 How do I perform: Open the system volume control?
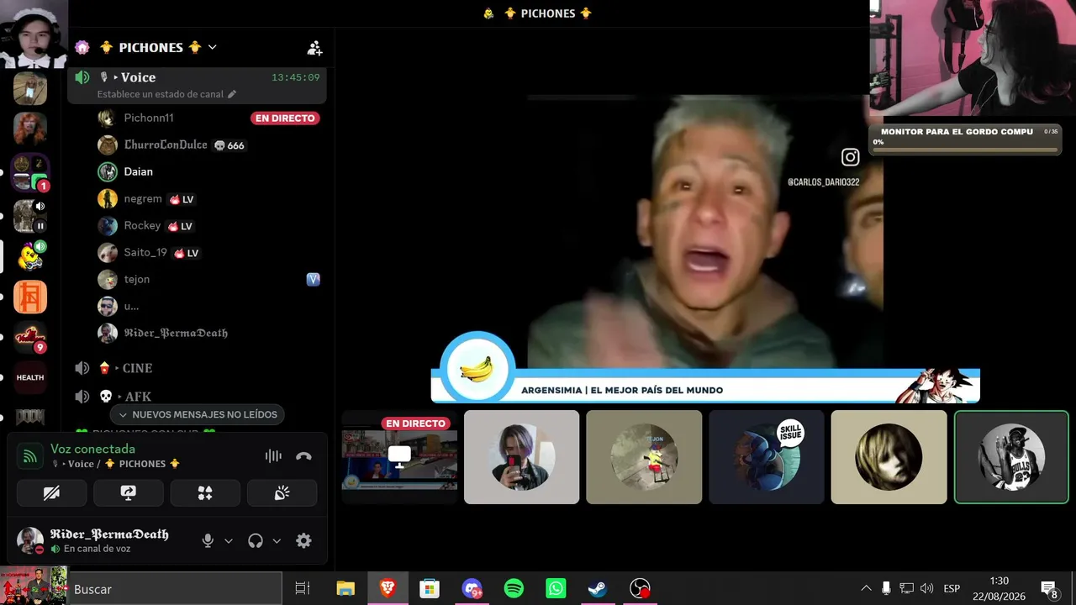pos(927,588)
